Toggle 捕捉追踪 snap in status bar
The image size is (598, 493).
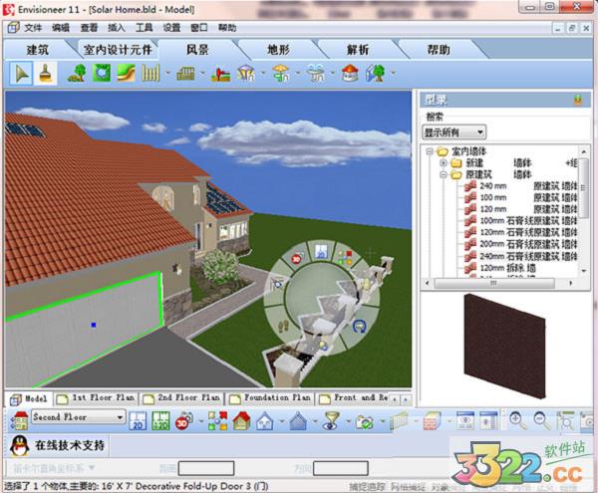pyautogui.click(x=367, y=486)
